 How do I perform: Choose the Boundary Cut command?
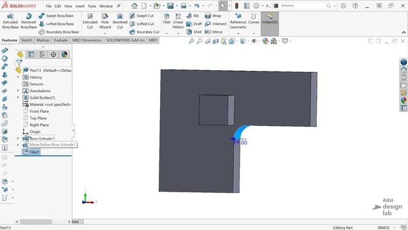(x=144, y=32)
